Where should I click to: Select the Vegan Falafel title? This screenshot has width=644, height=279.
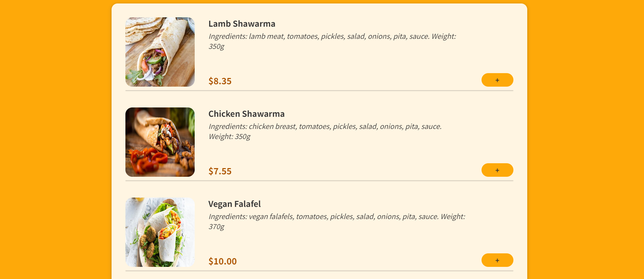click(235, 204)
